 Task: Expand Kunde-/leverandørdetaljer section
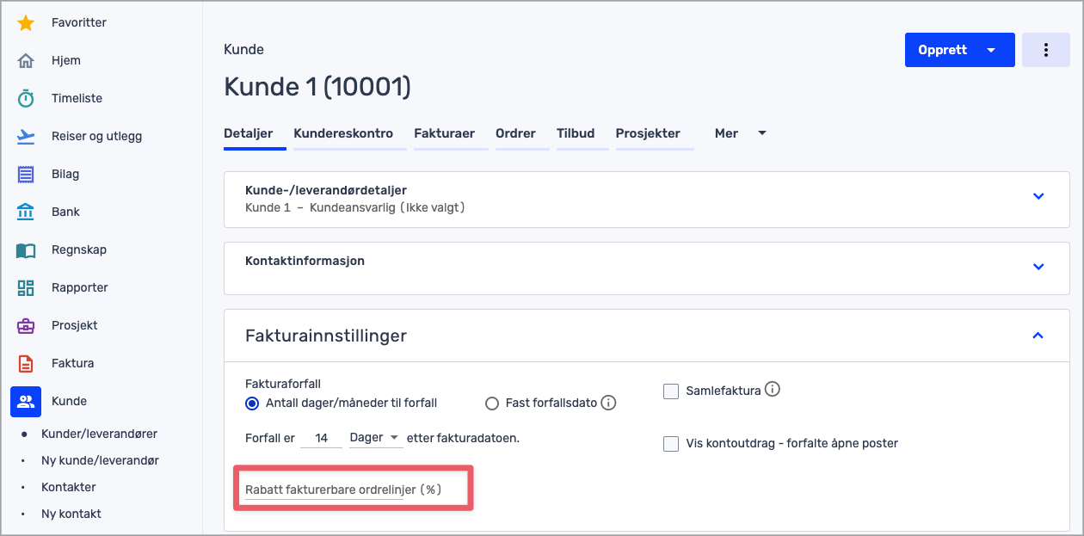(x=1038, y=196)
